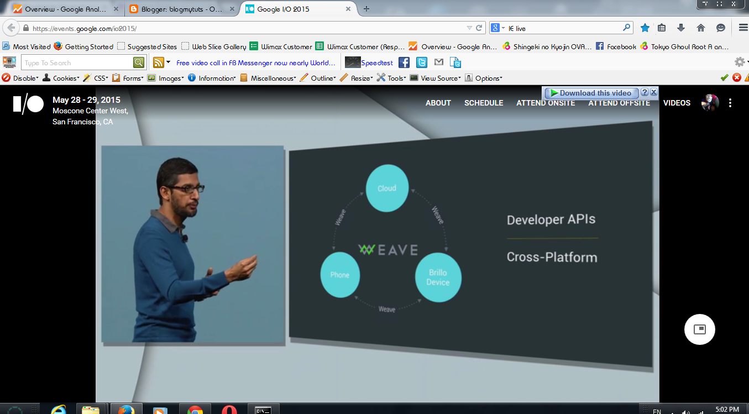Click the green checkmark validation icon
749x414 pixels.
[725, 78]
